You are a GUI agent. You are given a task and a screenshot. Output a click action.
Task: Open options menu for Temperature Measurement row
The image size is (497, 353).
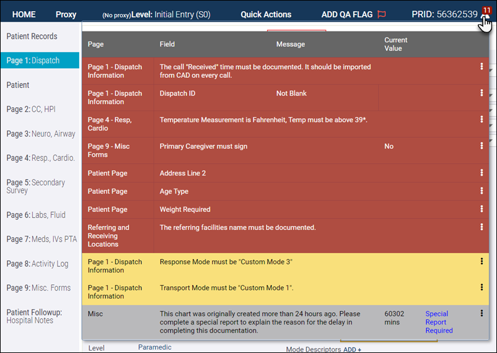[482, 119]
